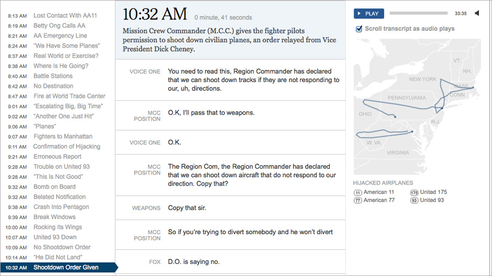Open Fighters to Manhattan at 9:07 AM
This screenshot has height=276, width=492.
click(63, 136)
